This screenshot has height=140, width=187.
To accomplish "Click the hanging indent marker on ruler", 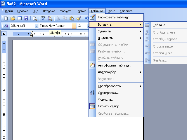I will [x=31, y=34].
